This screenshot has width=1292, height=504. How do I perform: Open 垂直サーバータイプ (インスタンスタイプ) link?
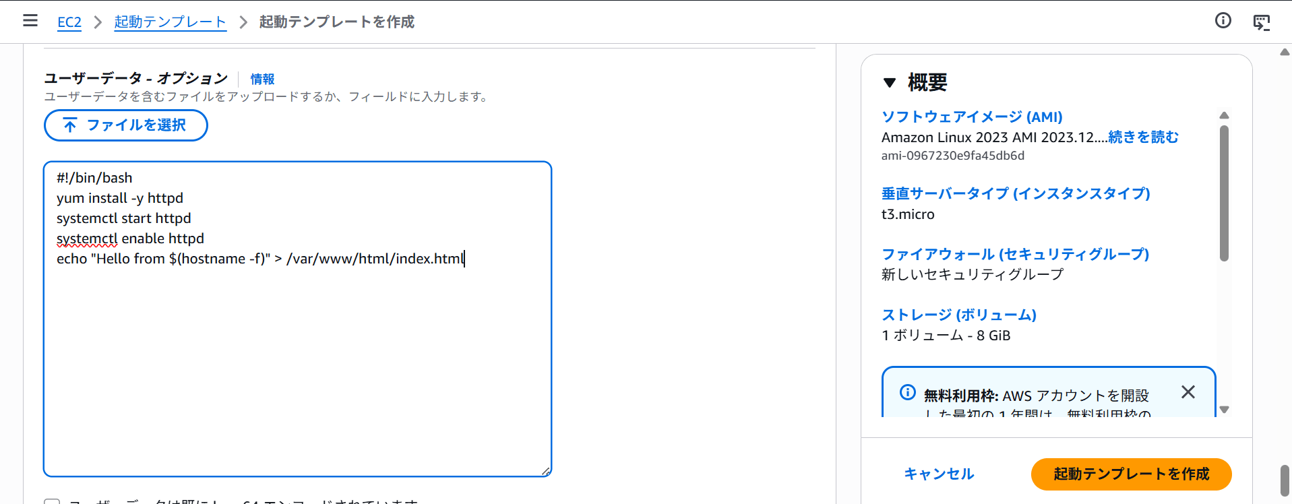tap(1016, 193)
